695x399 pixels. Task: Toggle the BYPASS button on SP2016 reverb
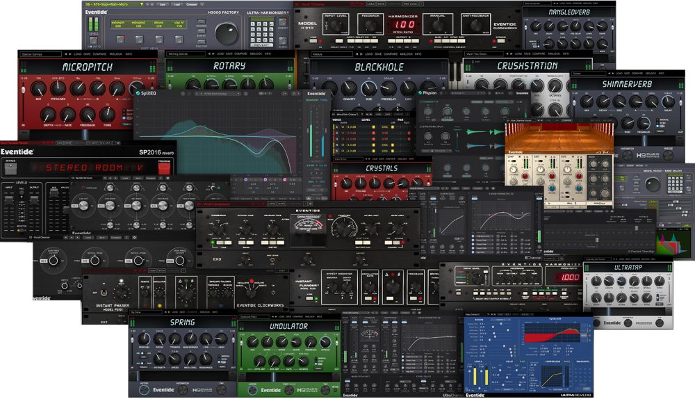tap(10, 168)
